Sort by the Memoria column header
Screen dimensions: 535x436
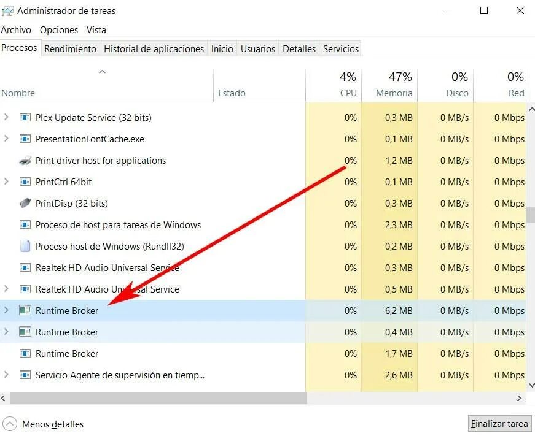click(389, 85)
